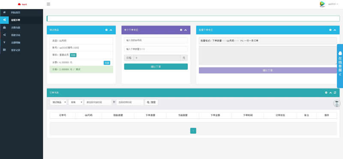The image size is (343, 159).
Task: Toggle the hamburger sidebar menu icon
Action: pos(48,4)
